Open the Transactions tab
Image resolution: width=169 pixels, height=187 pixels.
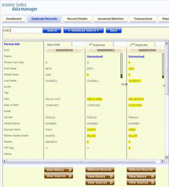coord(143,19)
